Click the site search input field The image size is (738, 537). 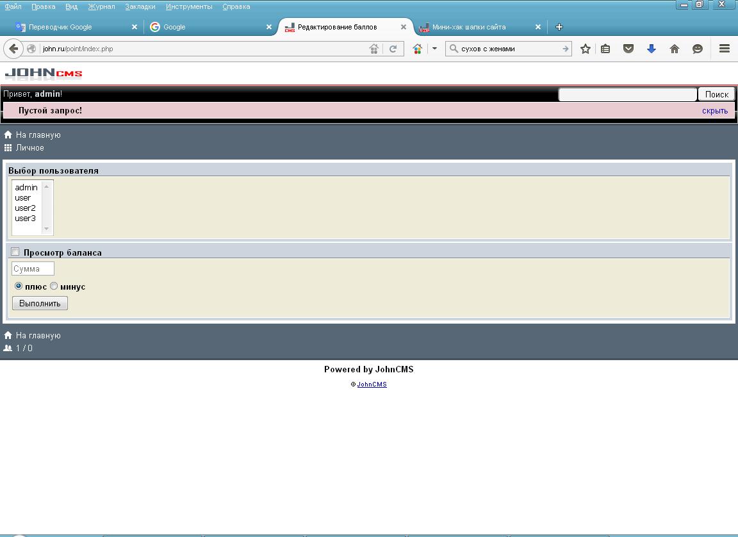click(x=627, y=94)
